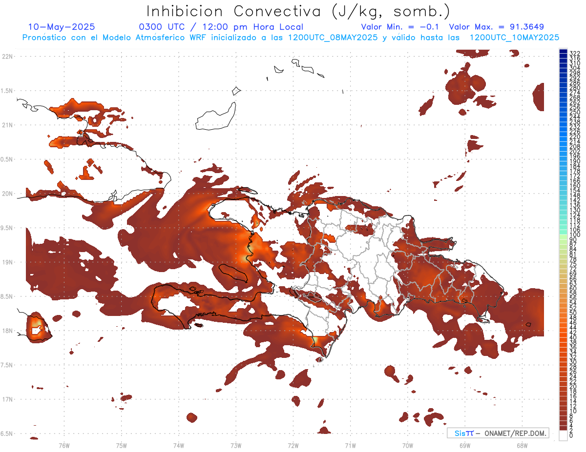Viewport: 586px width, 452px height.
Task: Click the 'Valor Min. = -0.1' text
Action: [401, 27]
